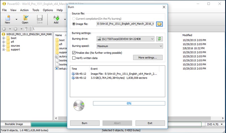This screenshot has height=133, width=226.
Task: Click the 3/8/2016 10:32 PM date
Action: 194,48
